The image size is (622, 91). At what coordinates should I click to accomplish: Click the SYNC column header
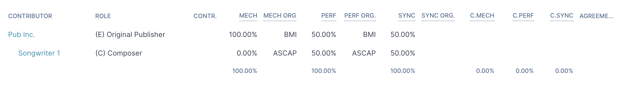[x=407, y=16]
